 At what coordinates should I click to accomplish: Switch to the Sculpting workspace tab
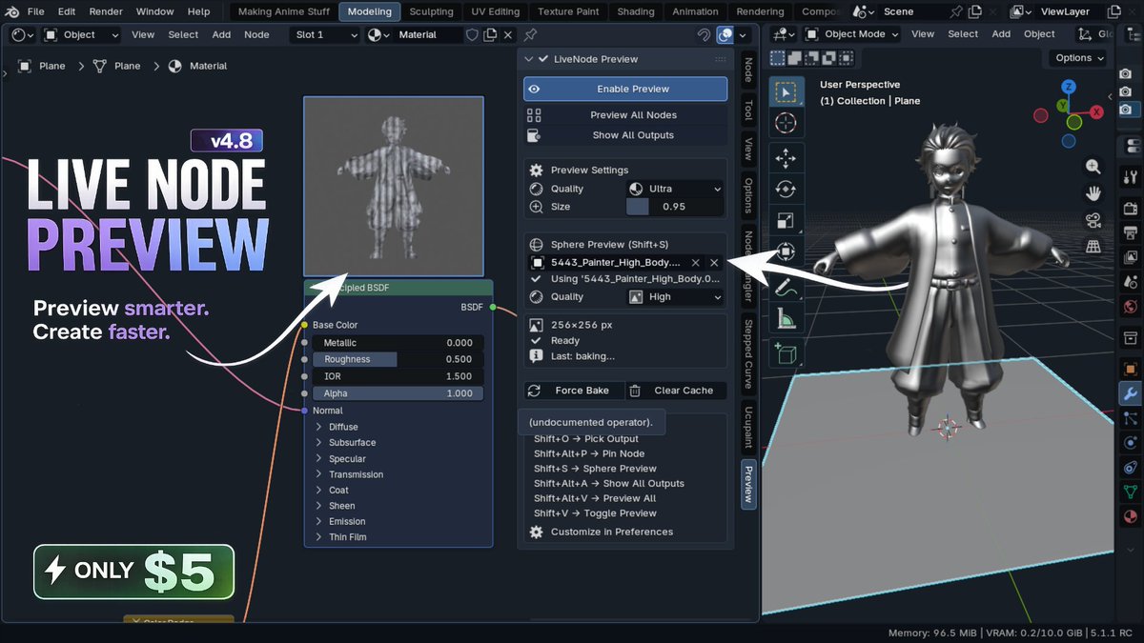point(431,11)
